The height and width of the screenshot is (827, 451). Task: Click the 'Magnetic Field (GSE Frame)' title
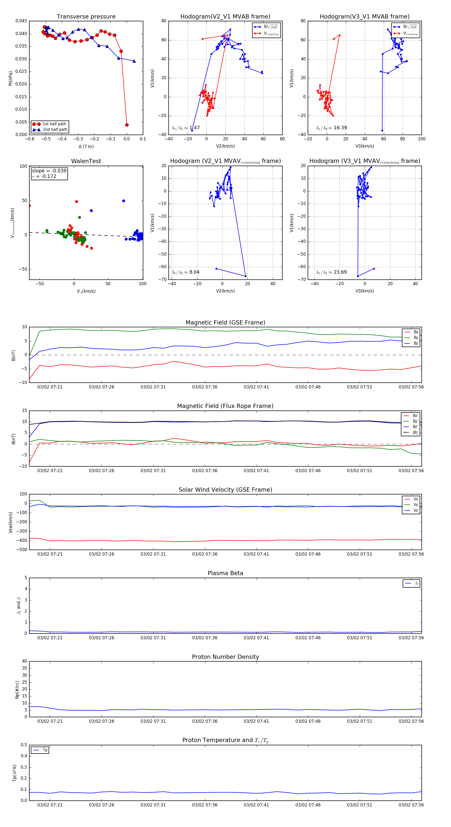point(225,323)
